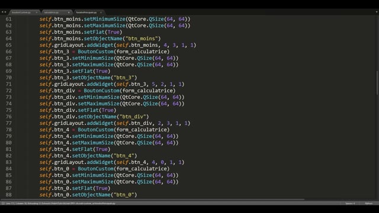Click setFlat on line 69
This screenshot has height=213, width=379.
82,71
